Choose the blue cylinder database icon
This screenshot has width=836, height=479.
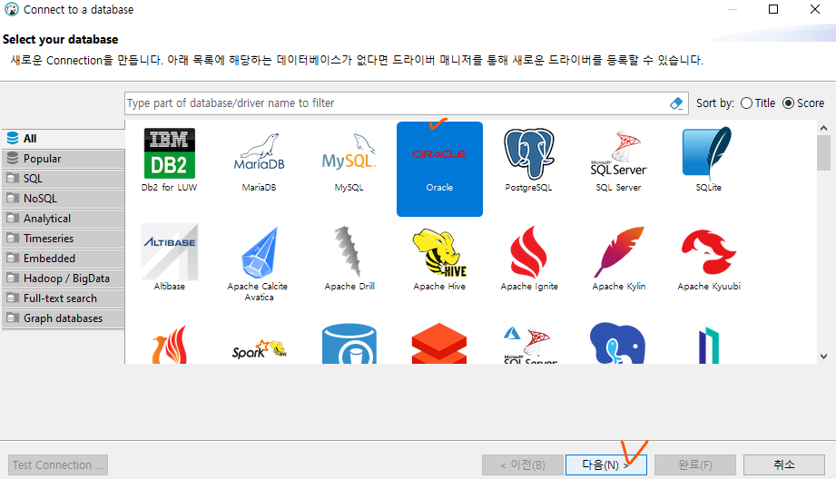(349, 344)
